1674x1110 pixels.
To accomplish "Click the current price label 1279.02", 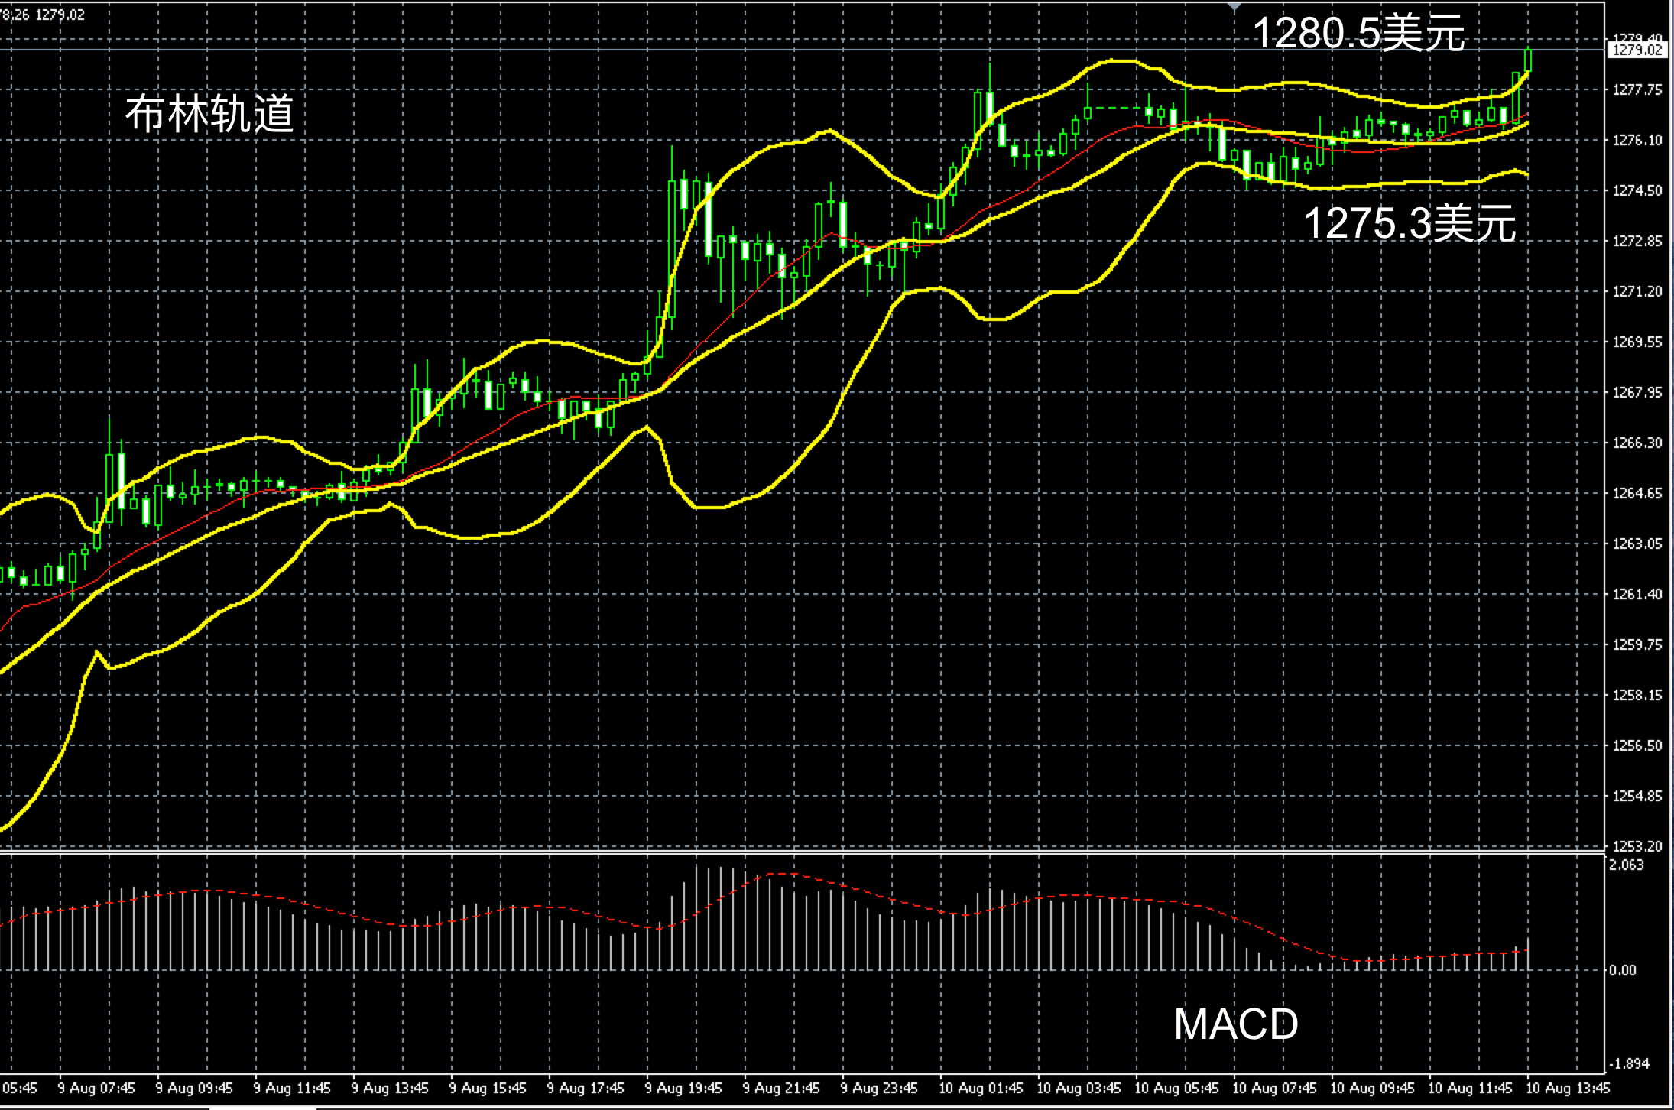I will coord(1636,50).
